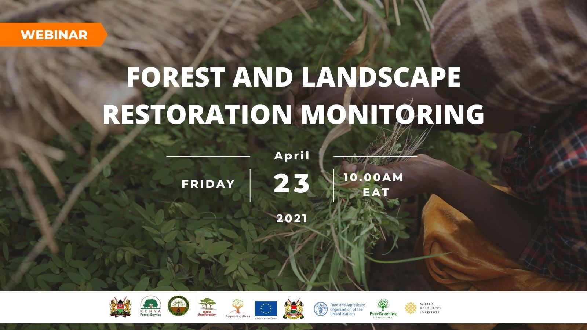Click the '10.00AM' time text

[x=373, y=177]
